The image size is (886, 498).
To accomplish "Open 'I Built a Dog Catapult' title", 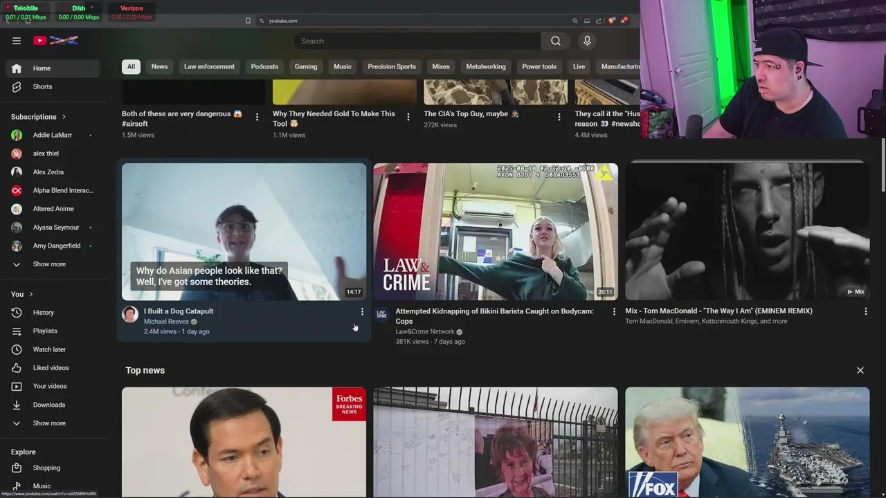I will 179,311.
